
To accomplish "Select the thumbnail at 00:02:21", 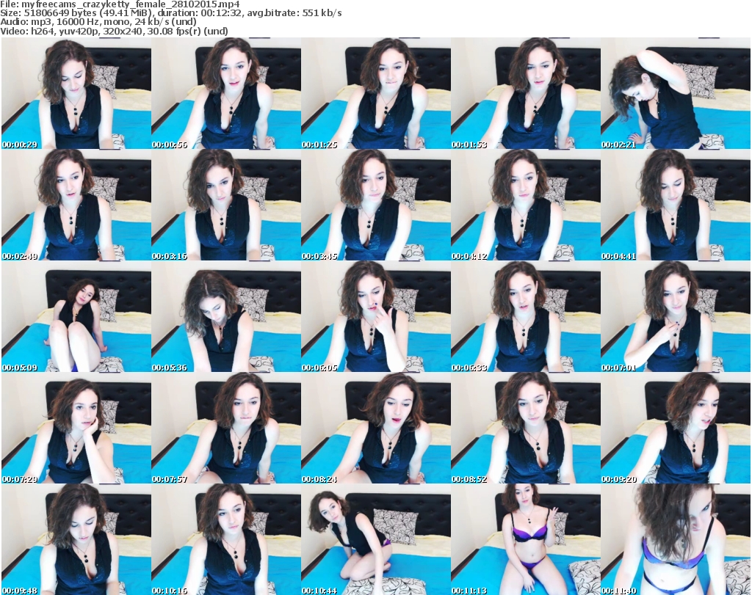I will (x=676, y=93).
